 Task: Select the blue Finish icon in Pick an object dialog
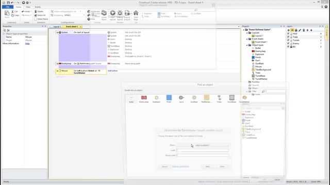coord(169,98)
